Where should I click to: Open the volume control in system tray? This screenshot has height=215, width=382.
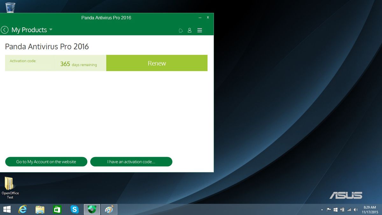[x=355, y=210]
